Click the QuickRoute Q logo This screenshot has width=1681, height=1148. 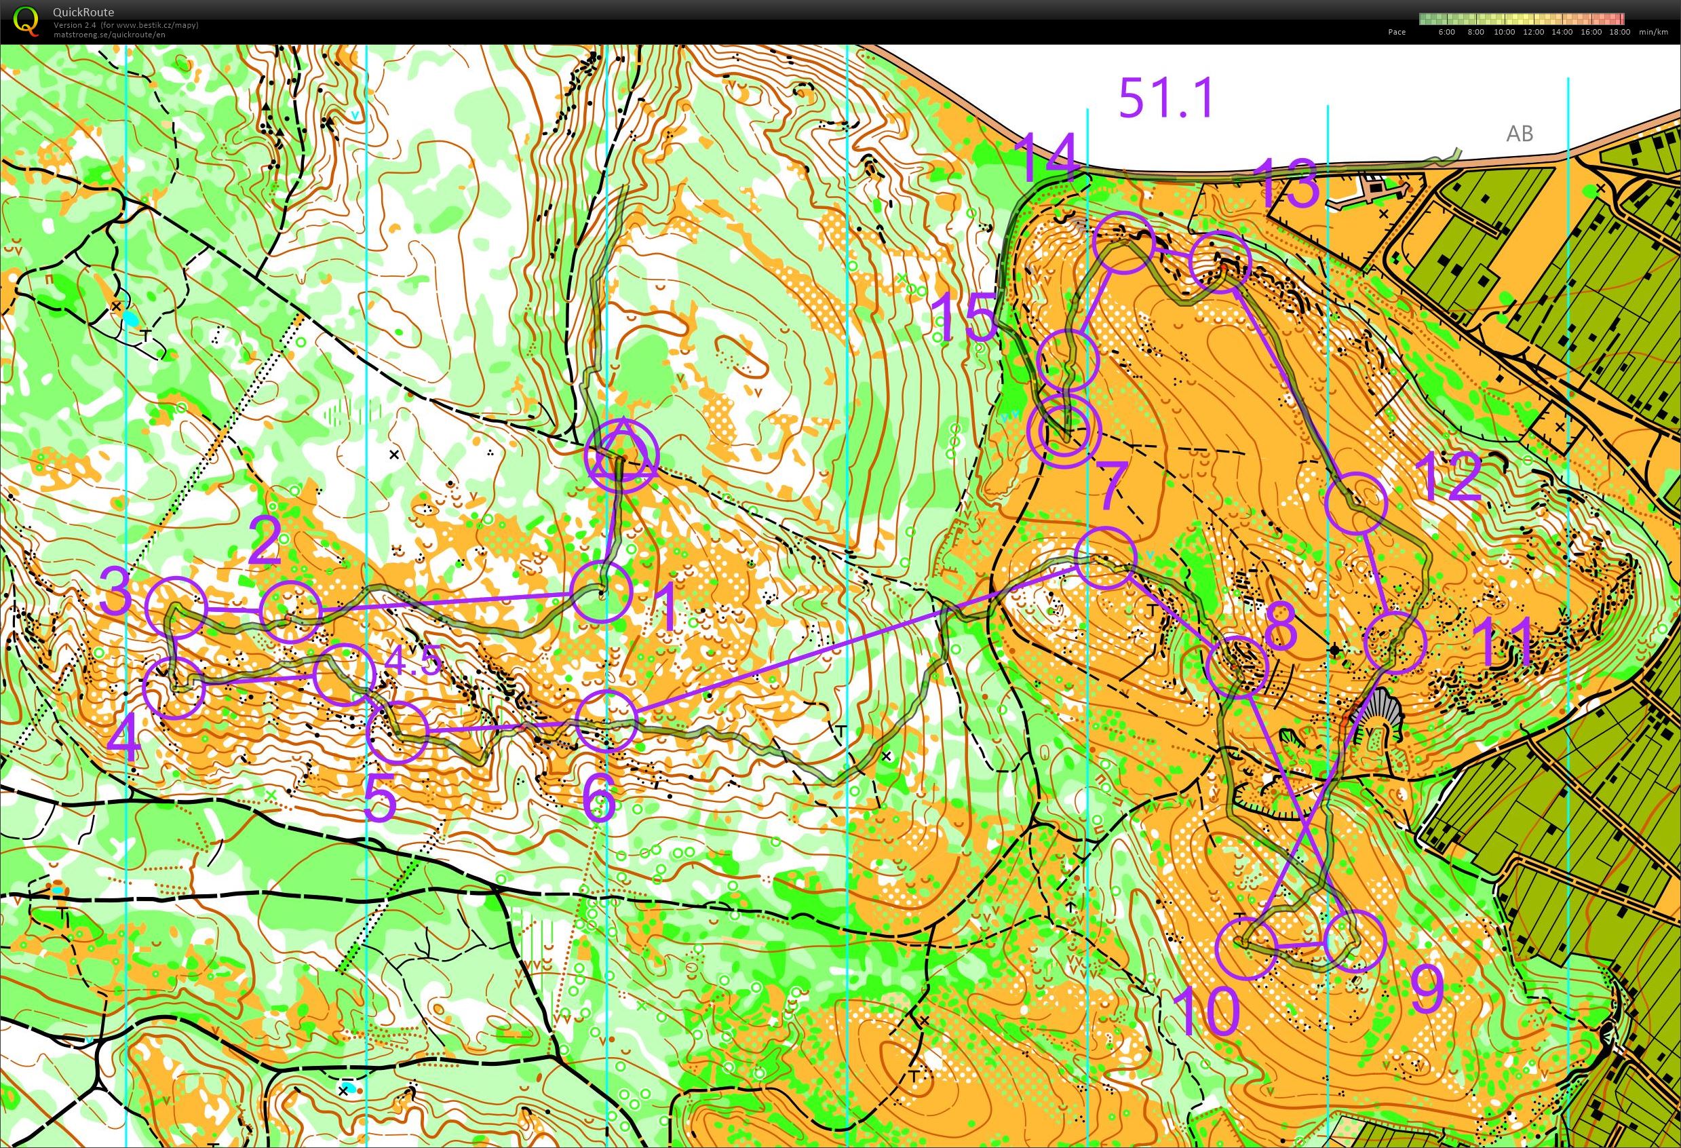click(x=26, y=21)
